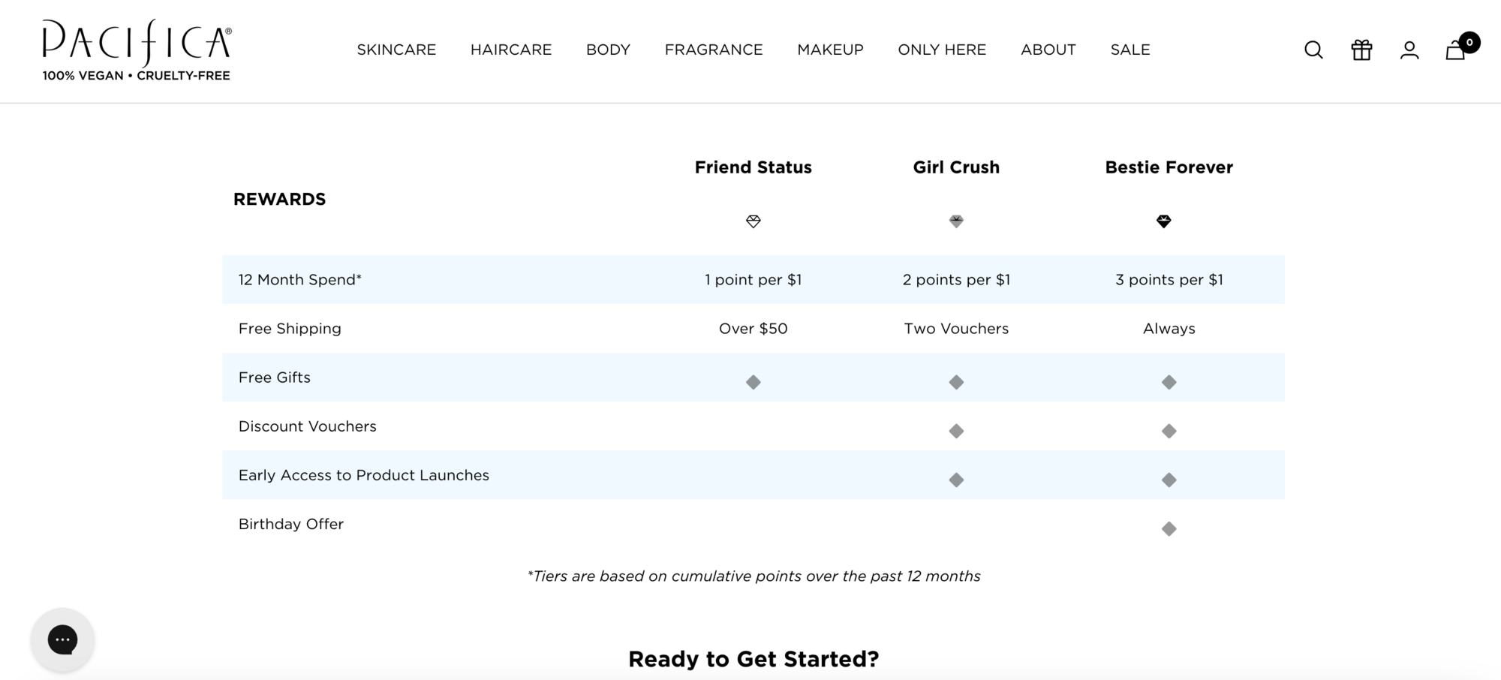Screen dimensions: 1501x680
Task: Click the "Birthday Offer" row label
Action: pyautogui.click(x=291, y=524)
